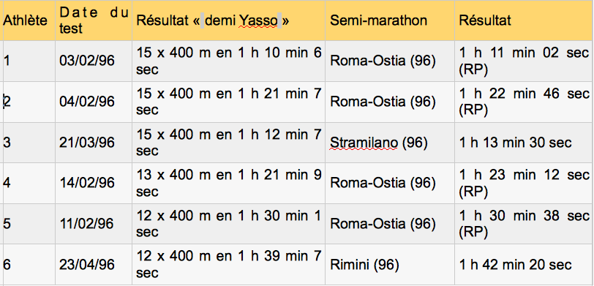The height and width of the screenshot is (286, 594).
Task: Select the Semi-marathon column header
Action: (390, 20)
